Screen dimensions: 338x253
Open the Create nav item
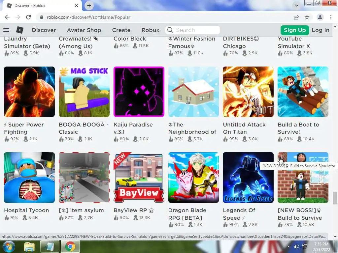pyautogui.click(x=121, y=30)
